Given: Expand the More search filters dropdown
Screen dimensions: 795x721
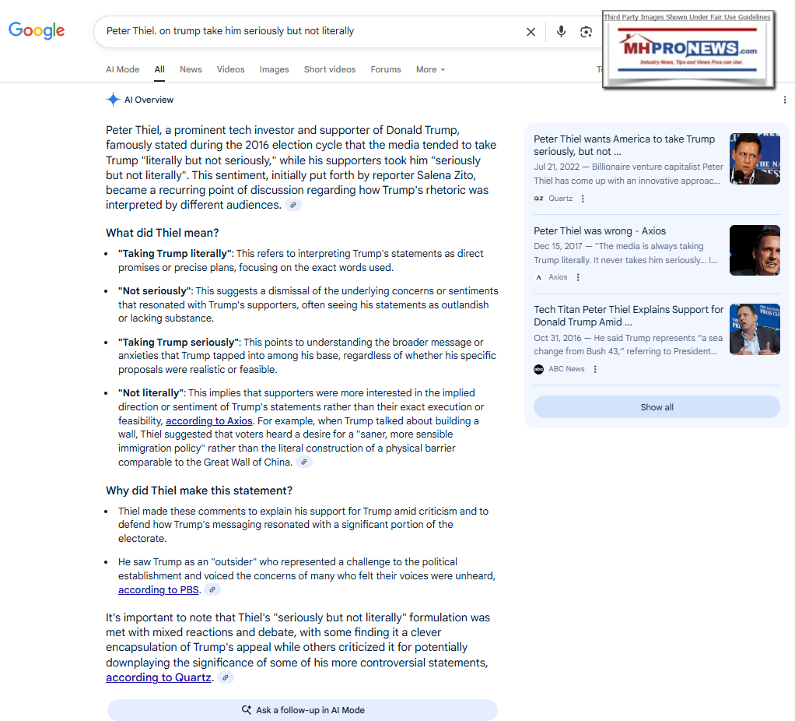Looking at the screenshot, I should [x=430, y=69].
